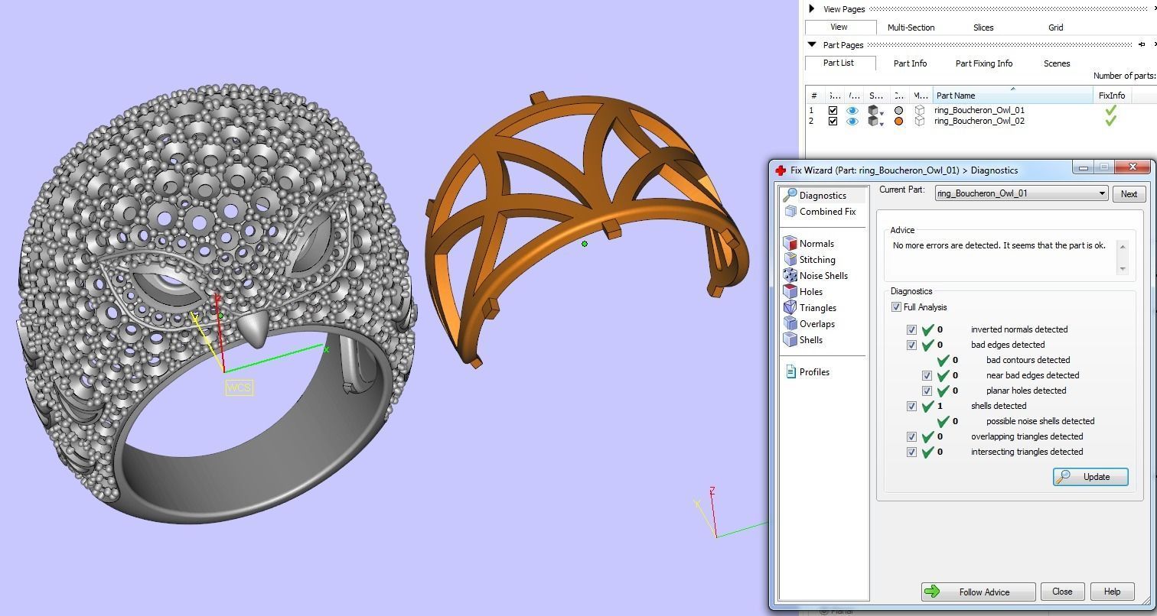Click the Next button
The image size is (1157, 616).
(x=1129, y=194)
